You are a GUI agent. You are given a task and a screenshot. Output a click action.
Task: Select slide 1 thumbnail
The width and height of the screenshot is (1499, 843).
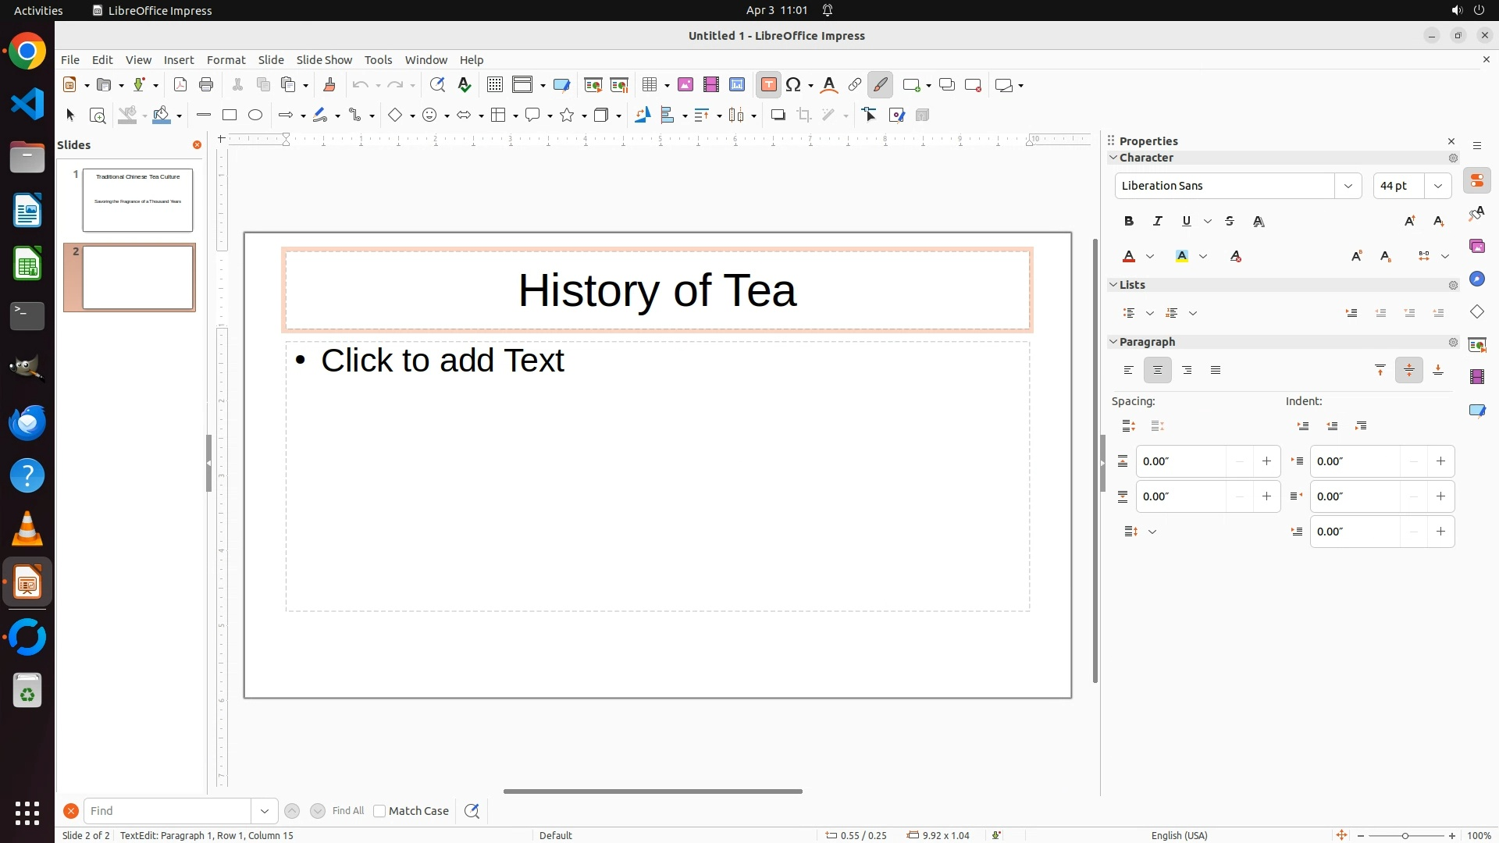coord(137,200)
